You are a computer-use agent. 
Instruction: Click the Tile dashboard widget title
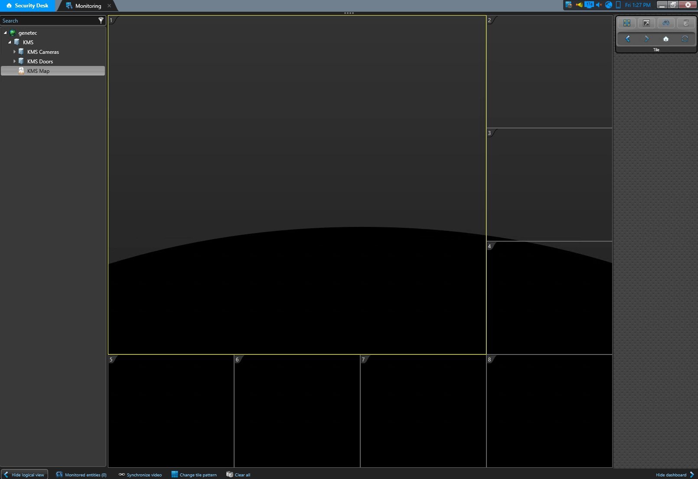(656, 50)
